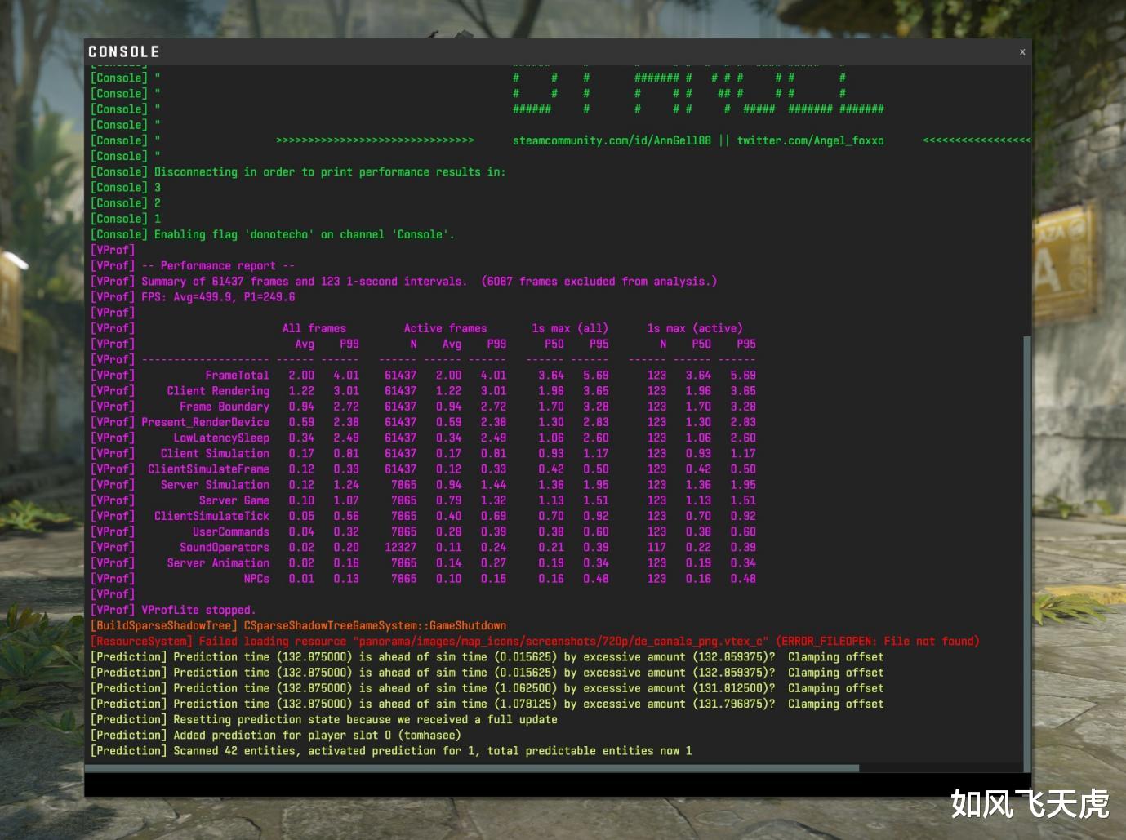Click the 'Server Game' row label

pos(234,500)
